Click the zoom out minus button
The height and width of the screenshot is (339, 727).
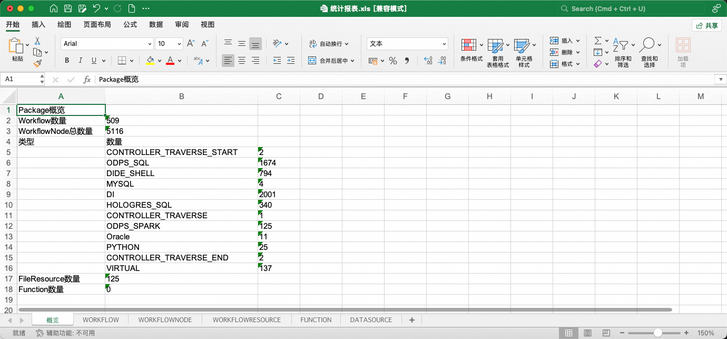621,333
